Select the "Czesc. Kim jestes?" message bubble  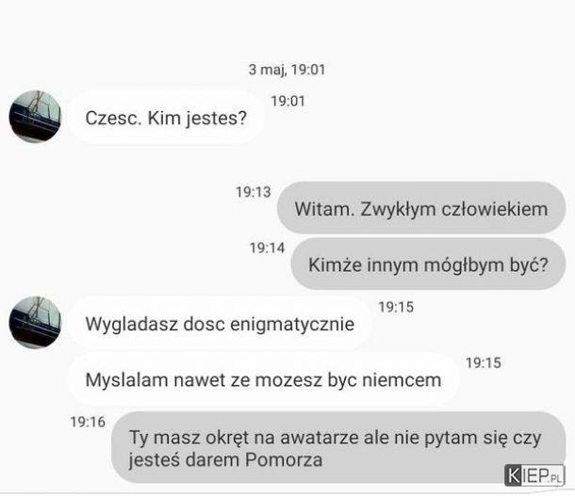click(x=166, y=118)
